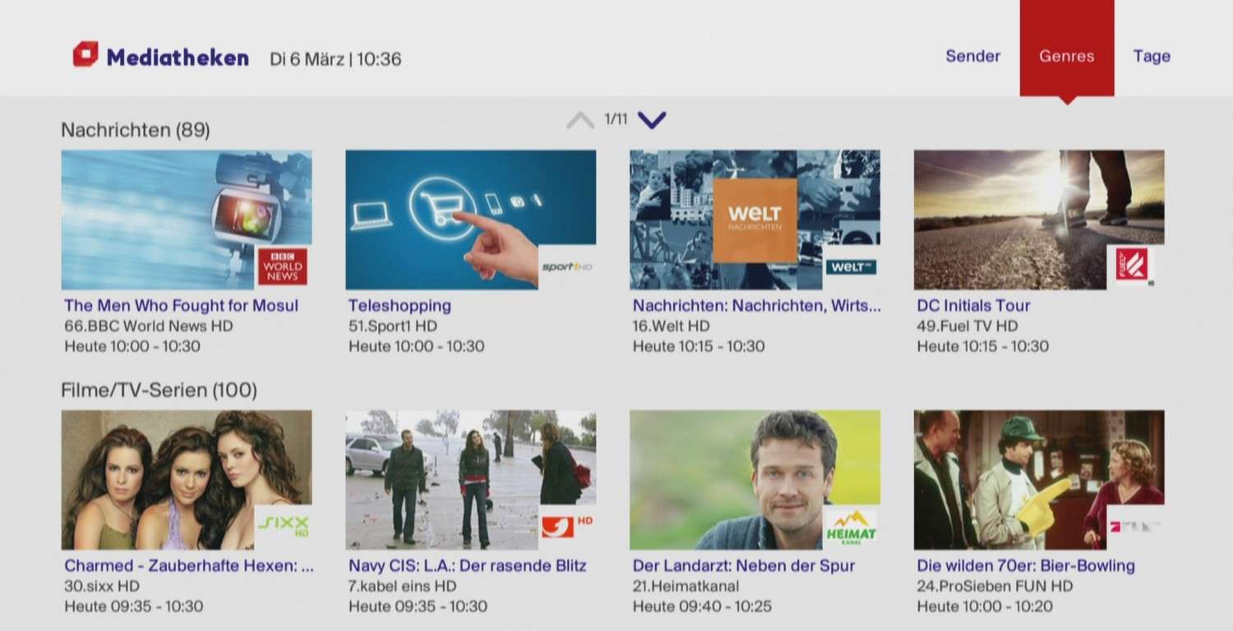This screenshot has width=1233, height=631.
Task: Click the 'Filme/TV-Serien (100)' genre heading
Action: click(159, 390)
